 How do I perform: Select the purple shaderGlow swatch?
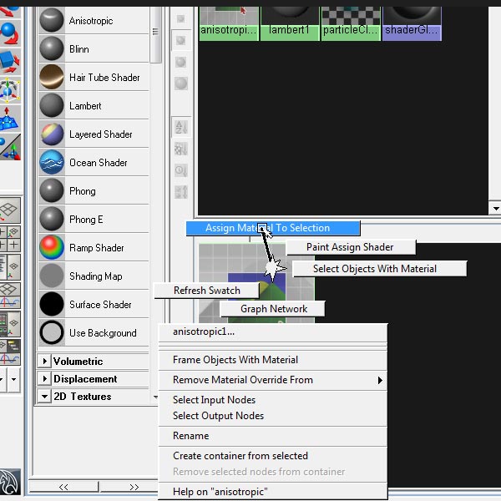pyautogui.click(x=412, y=24)
